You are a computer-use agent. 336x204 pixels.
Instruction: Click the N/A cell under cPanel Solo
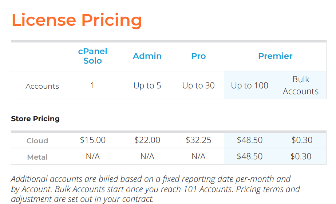pyautogui.click(x=93, y=156)
